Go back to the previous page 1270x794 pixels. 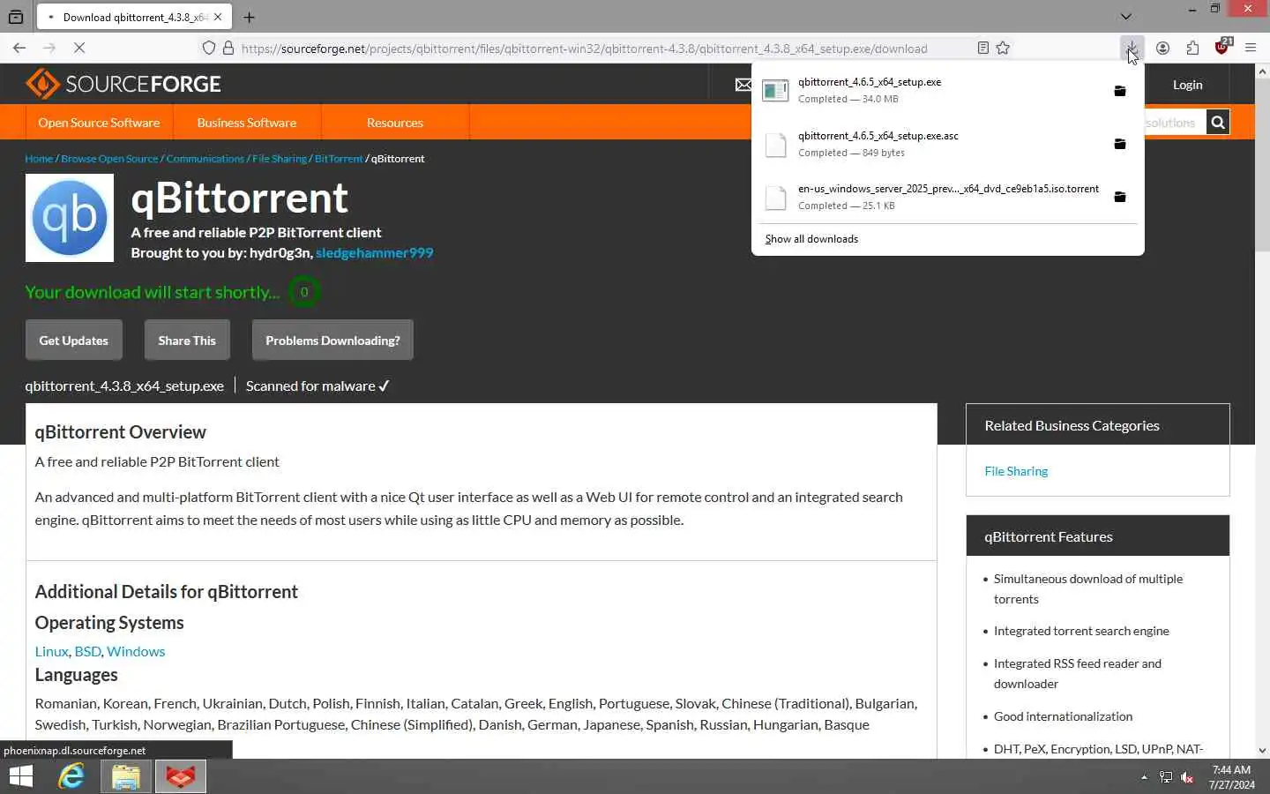(19, 49)
